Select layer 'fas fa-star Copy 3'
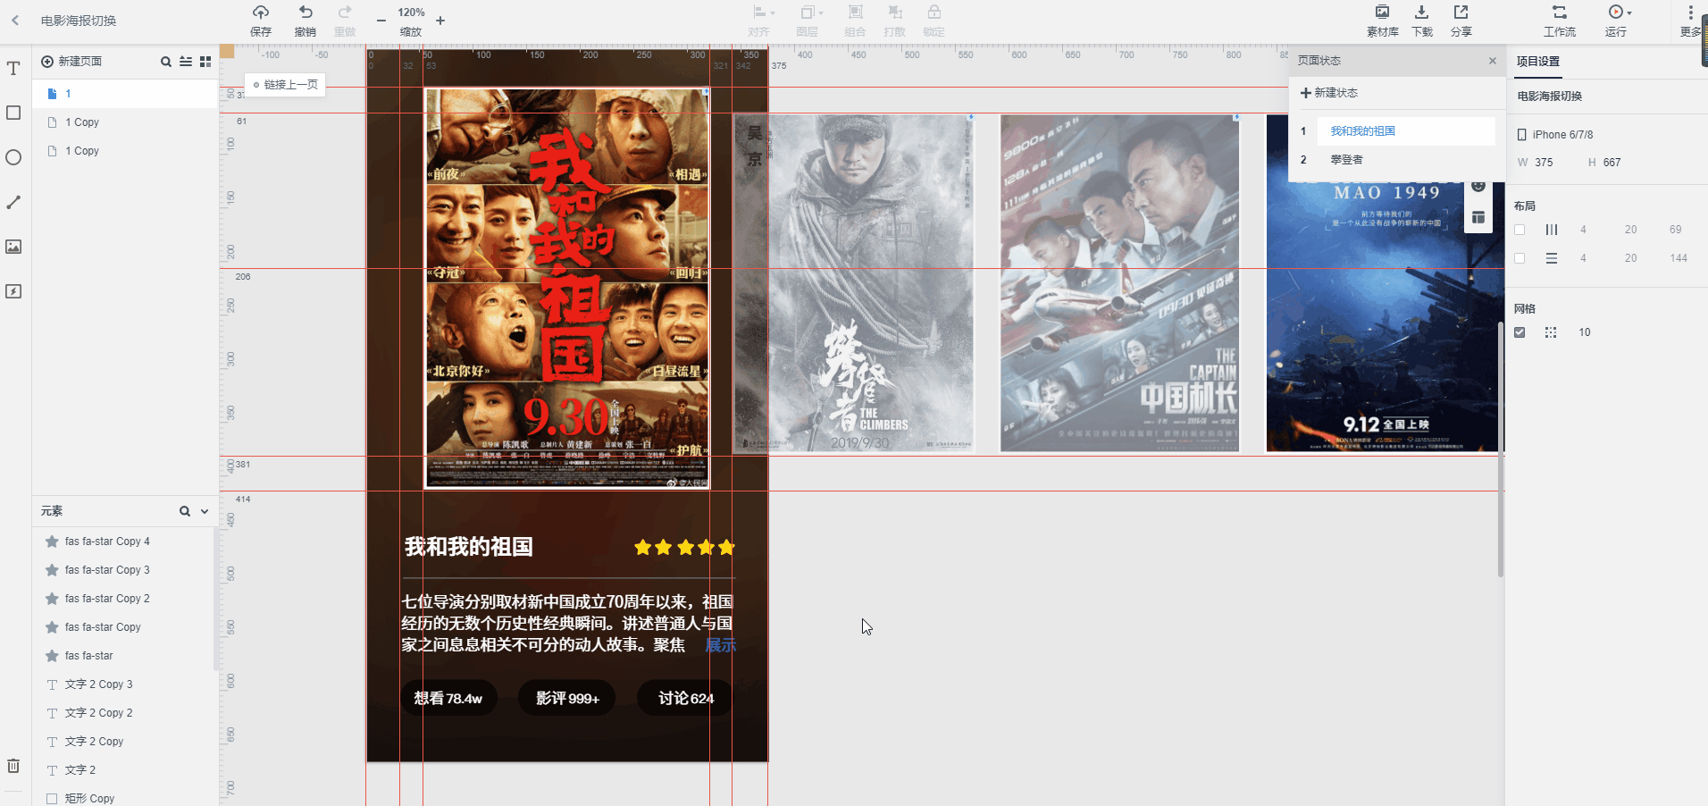Screen dimensions: 1708x806 pos(125,570)
